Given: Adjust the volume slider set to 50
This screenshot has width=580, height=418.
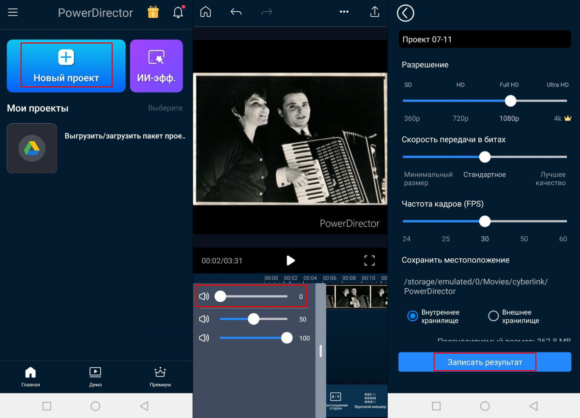Looking at the screenshot, I should tap(253, 319).
